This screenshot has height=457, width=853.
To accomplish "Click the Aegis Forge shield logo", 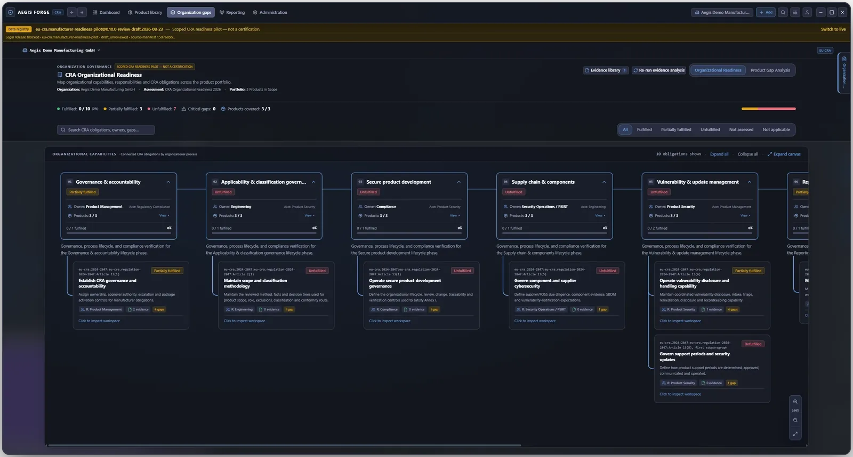I will (x=10, y=12).
